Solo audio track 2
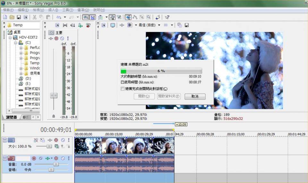This screenshot has height=183, width=308. tap(69, 158)
